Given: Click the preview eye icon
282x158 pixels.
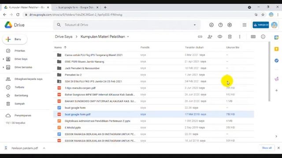Looking at the screenshot, I should click(220, 36).
